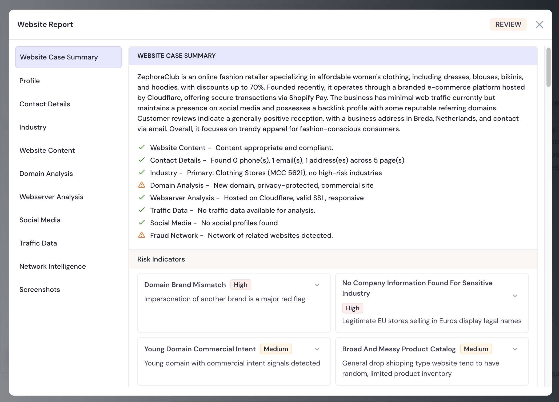Open the Profile section

pyautogui.click(x=30, y=81)
